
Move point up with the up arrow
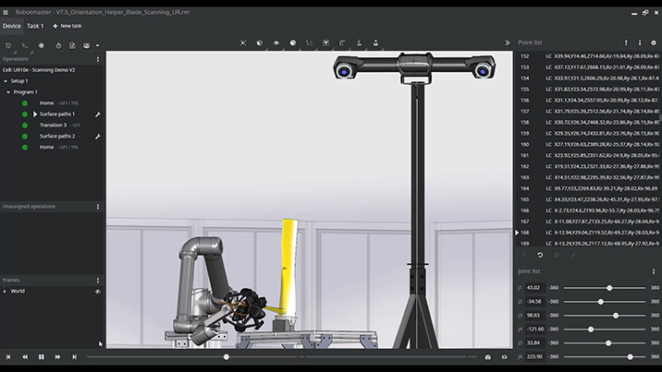[x=626, y=42]
